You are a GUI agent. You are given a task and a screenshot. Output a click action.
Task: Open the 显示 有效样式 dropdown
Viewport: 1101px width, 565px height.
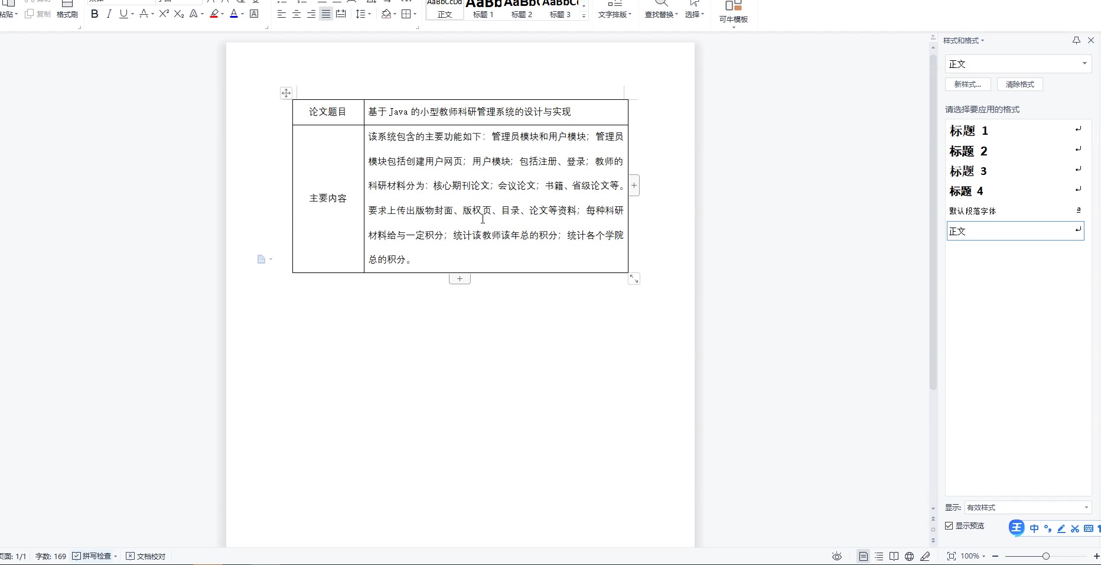coord(1028,508)
